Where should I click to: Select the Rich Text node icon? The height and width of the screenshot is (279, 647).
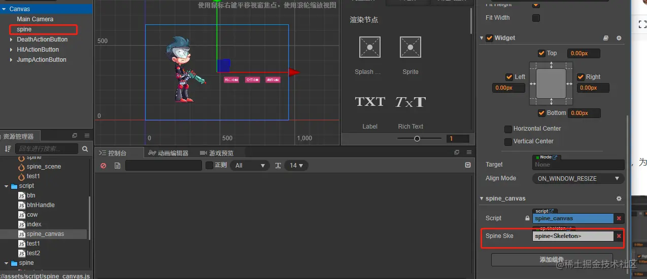coord(411,102)
